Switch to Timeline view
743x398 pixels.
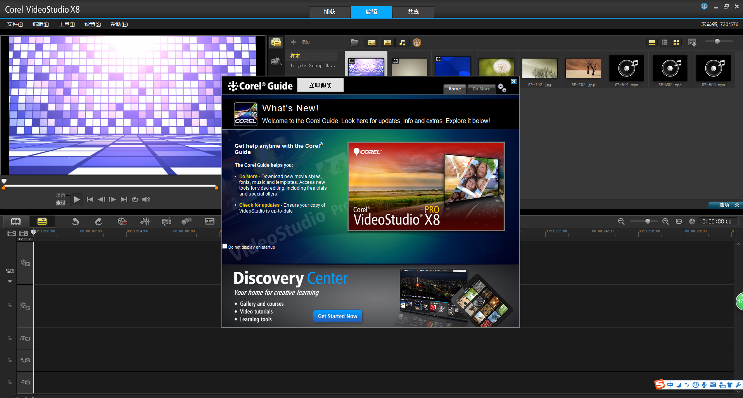pyautogui.click(x=42, y=221)
